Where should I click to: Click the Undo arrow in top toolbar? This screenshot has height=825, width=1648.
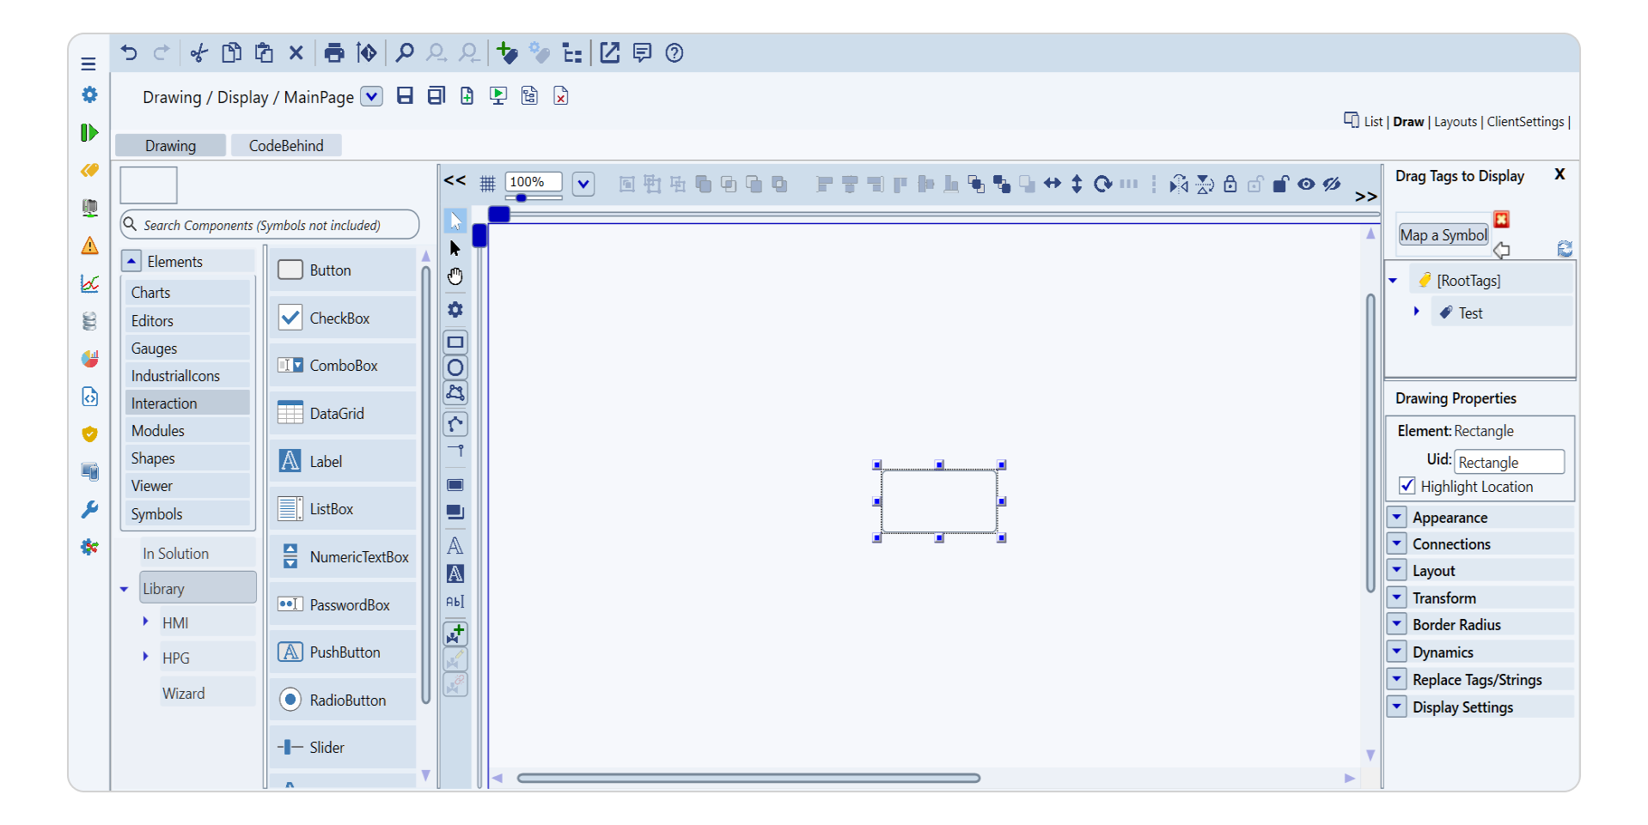click(x=129, y=53)
